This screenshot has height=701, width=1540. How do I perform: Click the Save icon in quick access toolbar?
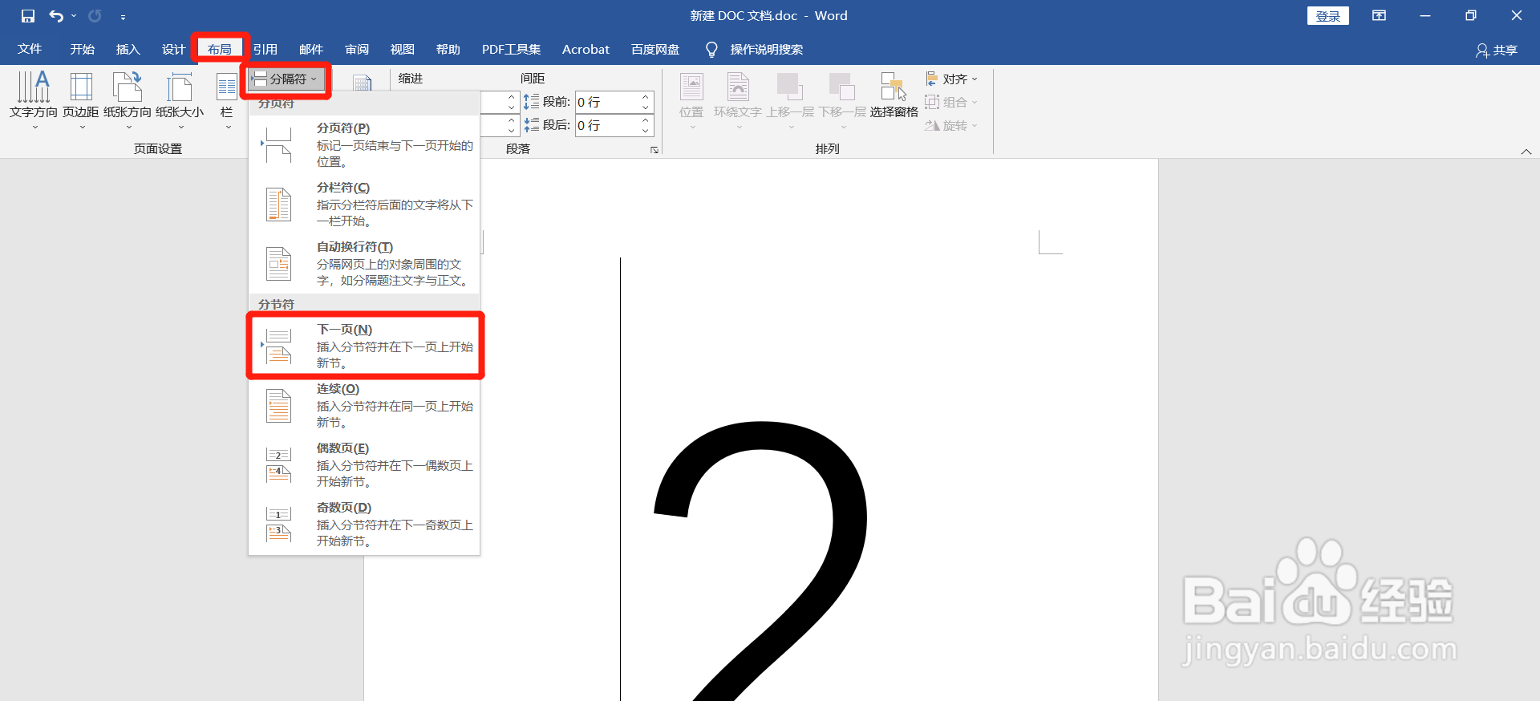(28, 16)
